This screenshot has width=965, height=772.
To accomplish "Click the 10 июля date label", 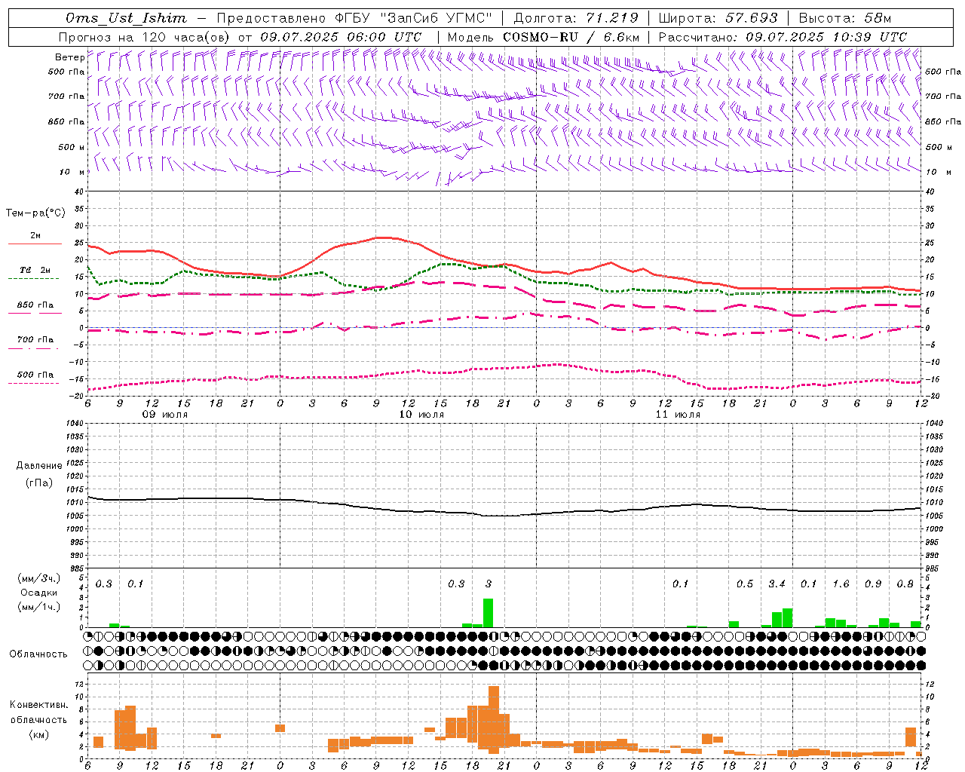I will coord(421,415).
